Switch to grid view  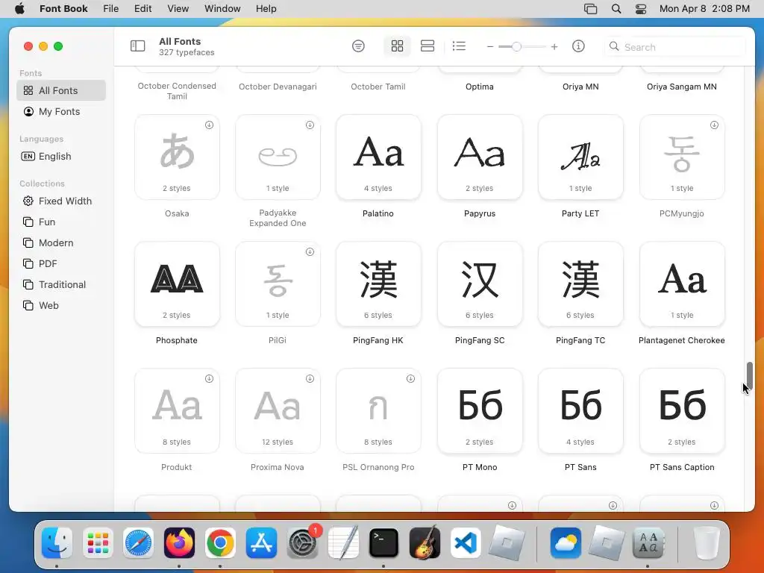tap(397, 46)
